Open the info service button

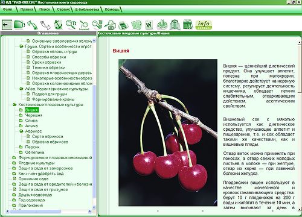tap(204, 25)
